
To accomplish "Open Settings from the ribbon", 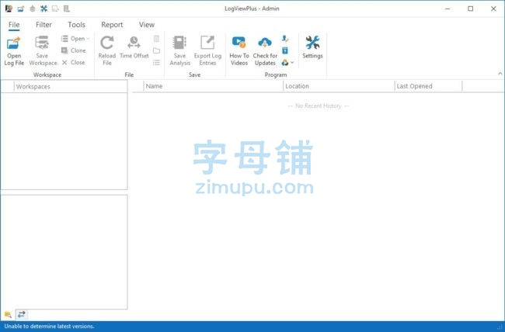I will pyautogui.click(x=312, y=47).
